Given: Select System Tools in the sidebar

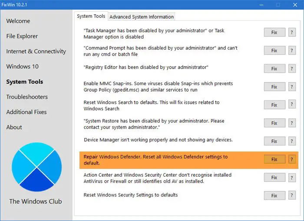Looking at the screenshot, I should click(x=25, y=82).
